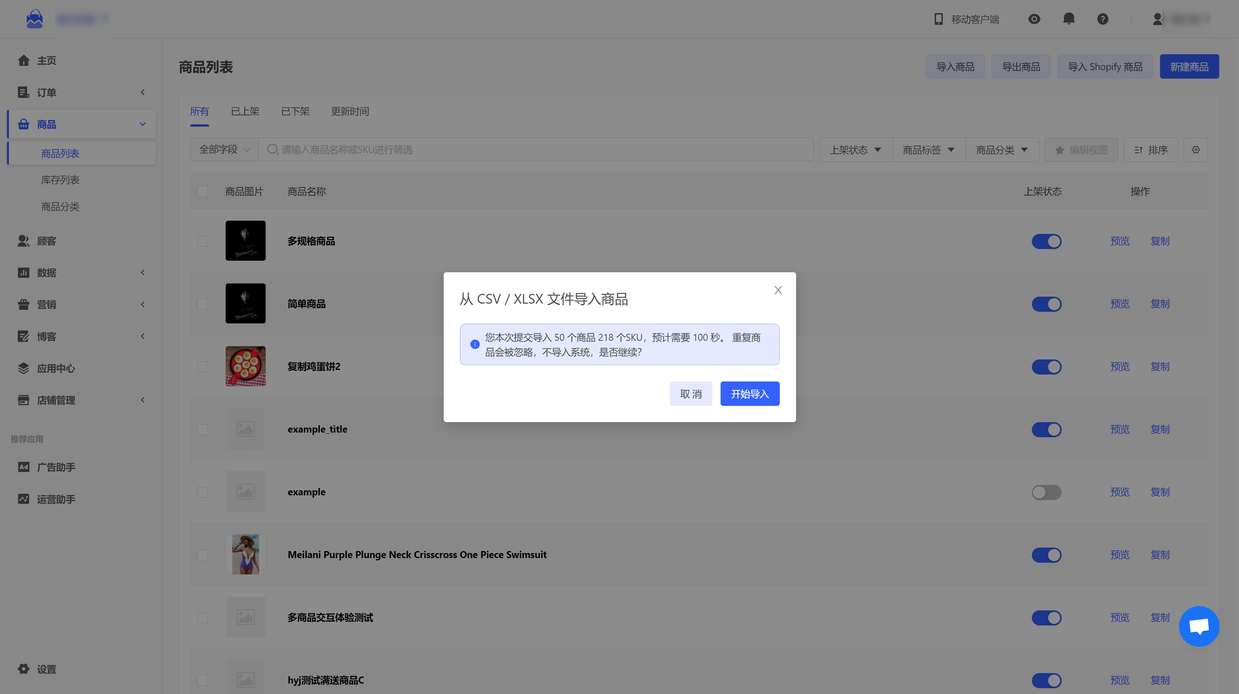Click the 导入商品 button
The height and width of the screenshot is (694, 1239).
955,67
